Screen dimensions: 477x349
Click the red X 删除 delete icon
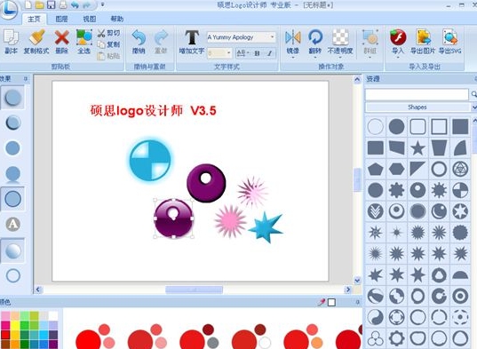click(x=62, y=42)
